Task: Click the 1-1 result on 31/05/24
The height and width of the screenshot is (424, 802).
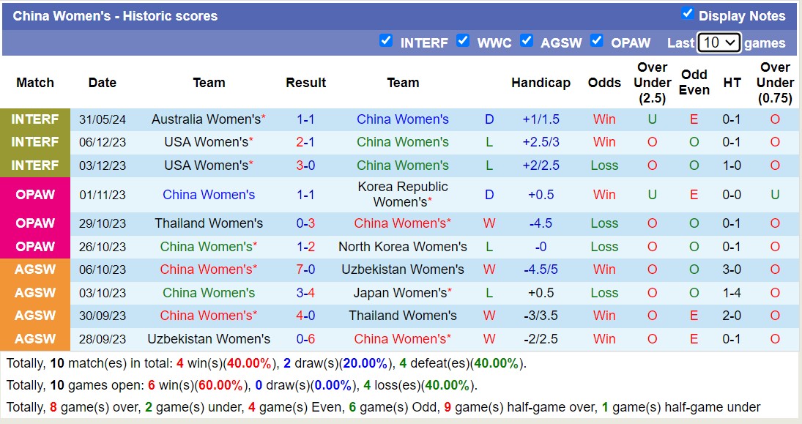Action: [305, 119]
